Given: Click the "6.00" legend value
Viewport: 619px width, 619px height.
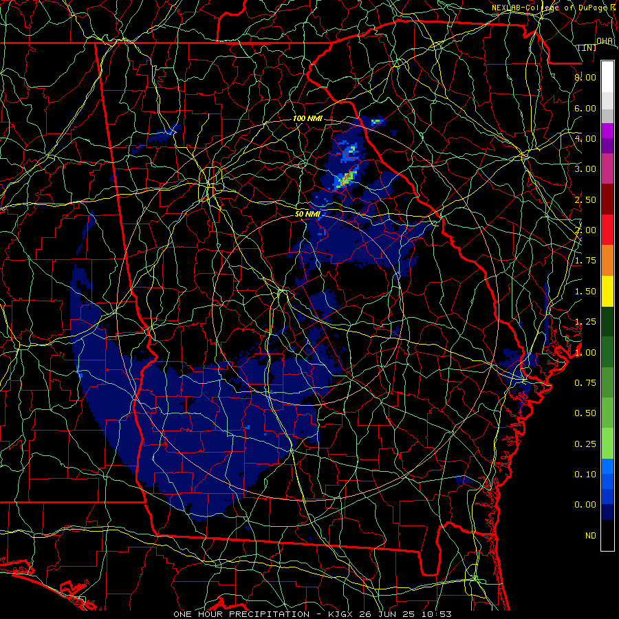Looking at the screenshot, I should [x=585, y=108].
